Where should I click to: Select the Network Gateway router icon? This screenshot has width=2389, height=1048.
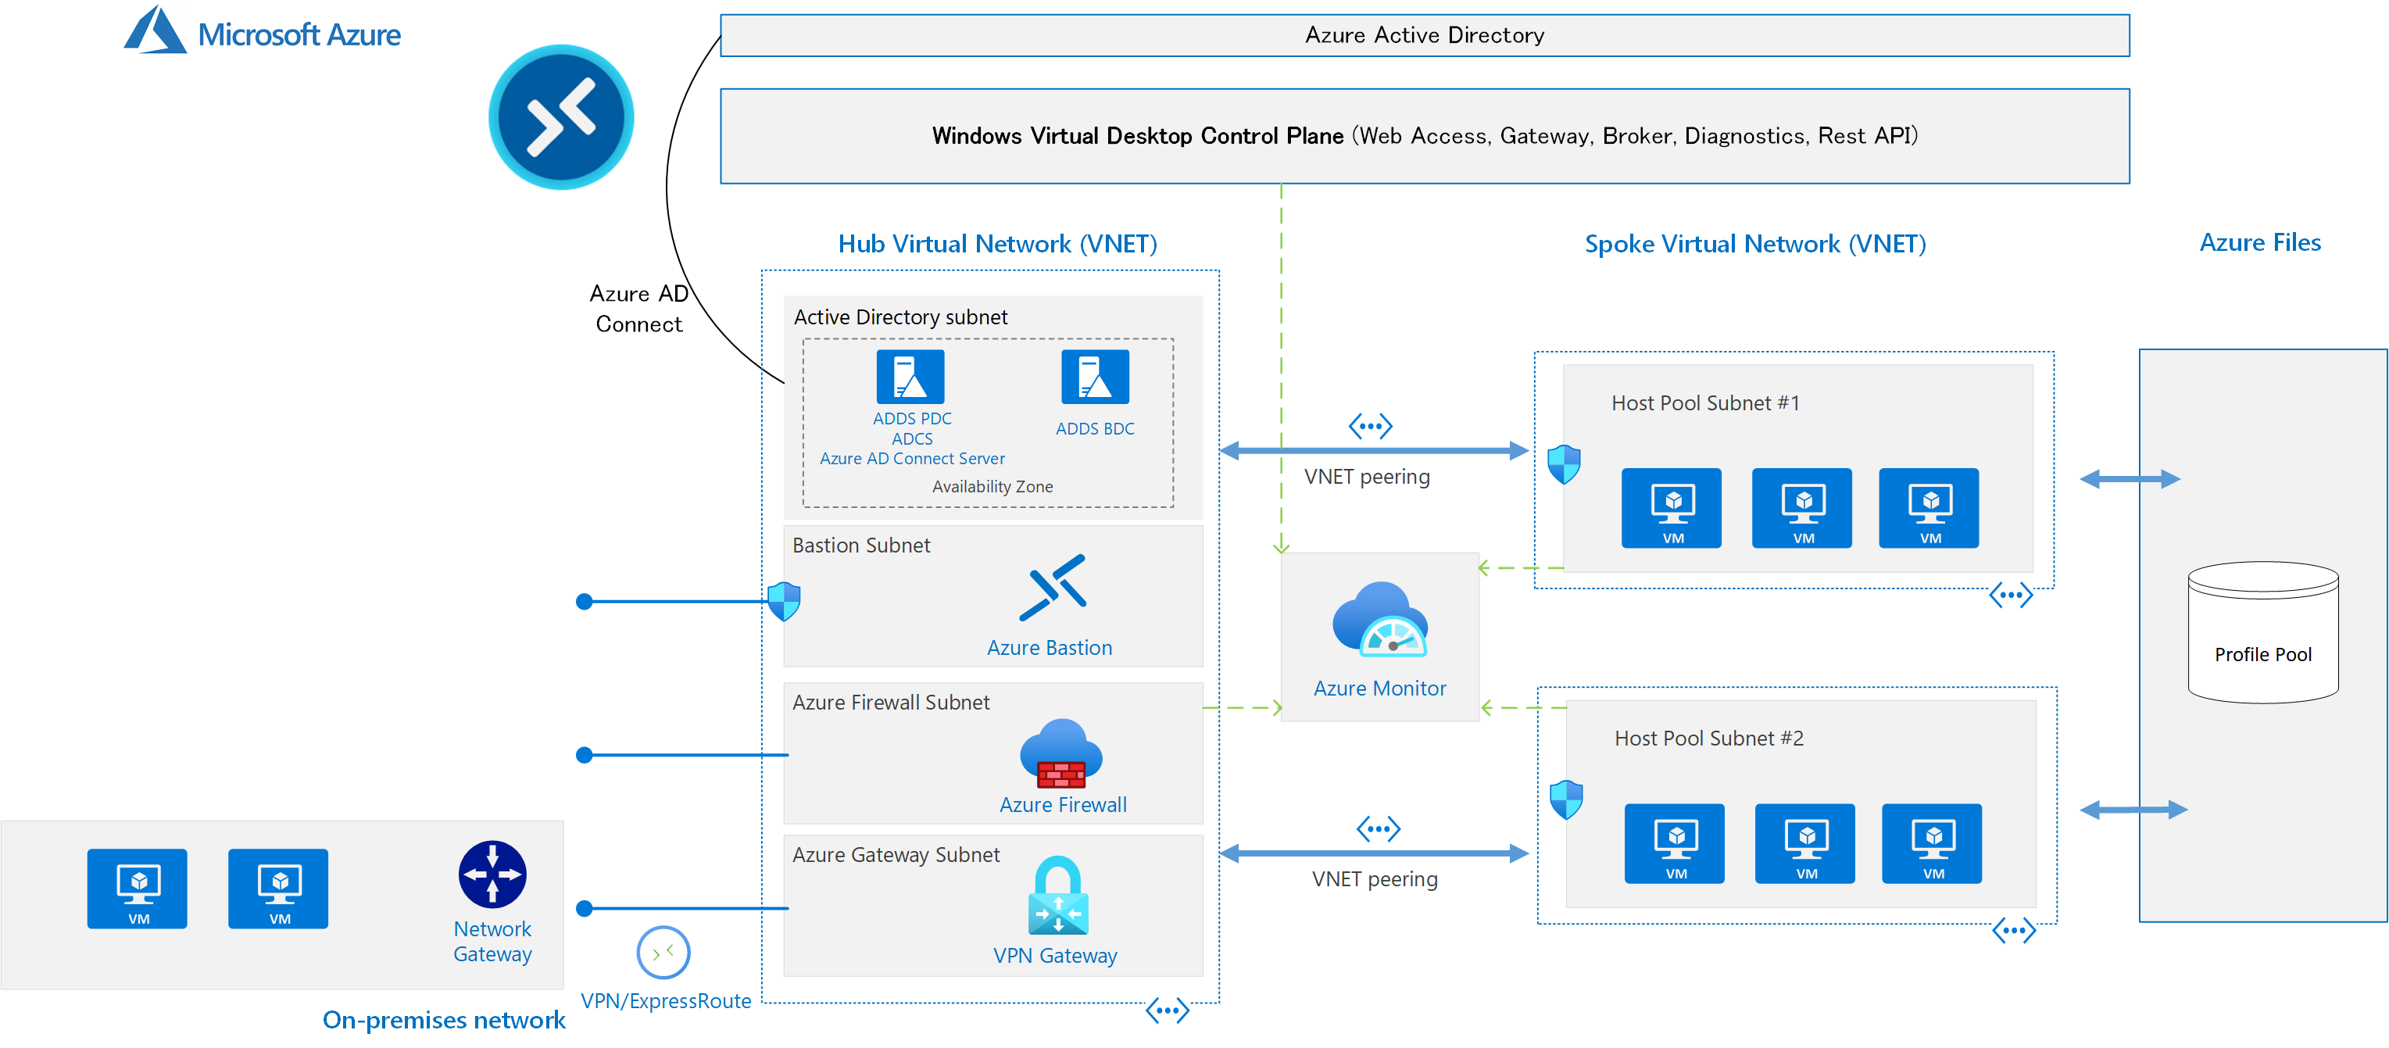coord(492,873)
